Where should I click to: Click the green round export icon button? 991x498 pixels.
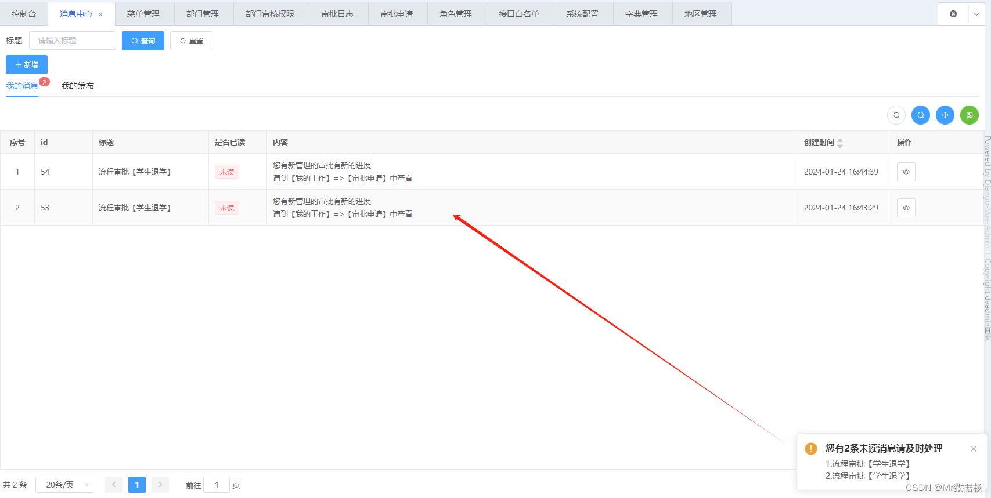970,115
